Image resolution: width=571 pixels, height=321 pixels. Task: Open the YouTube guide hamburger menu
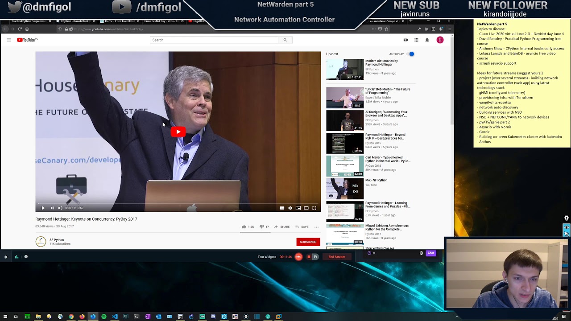tap(8, 40)
